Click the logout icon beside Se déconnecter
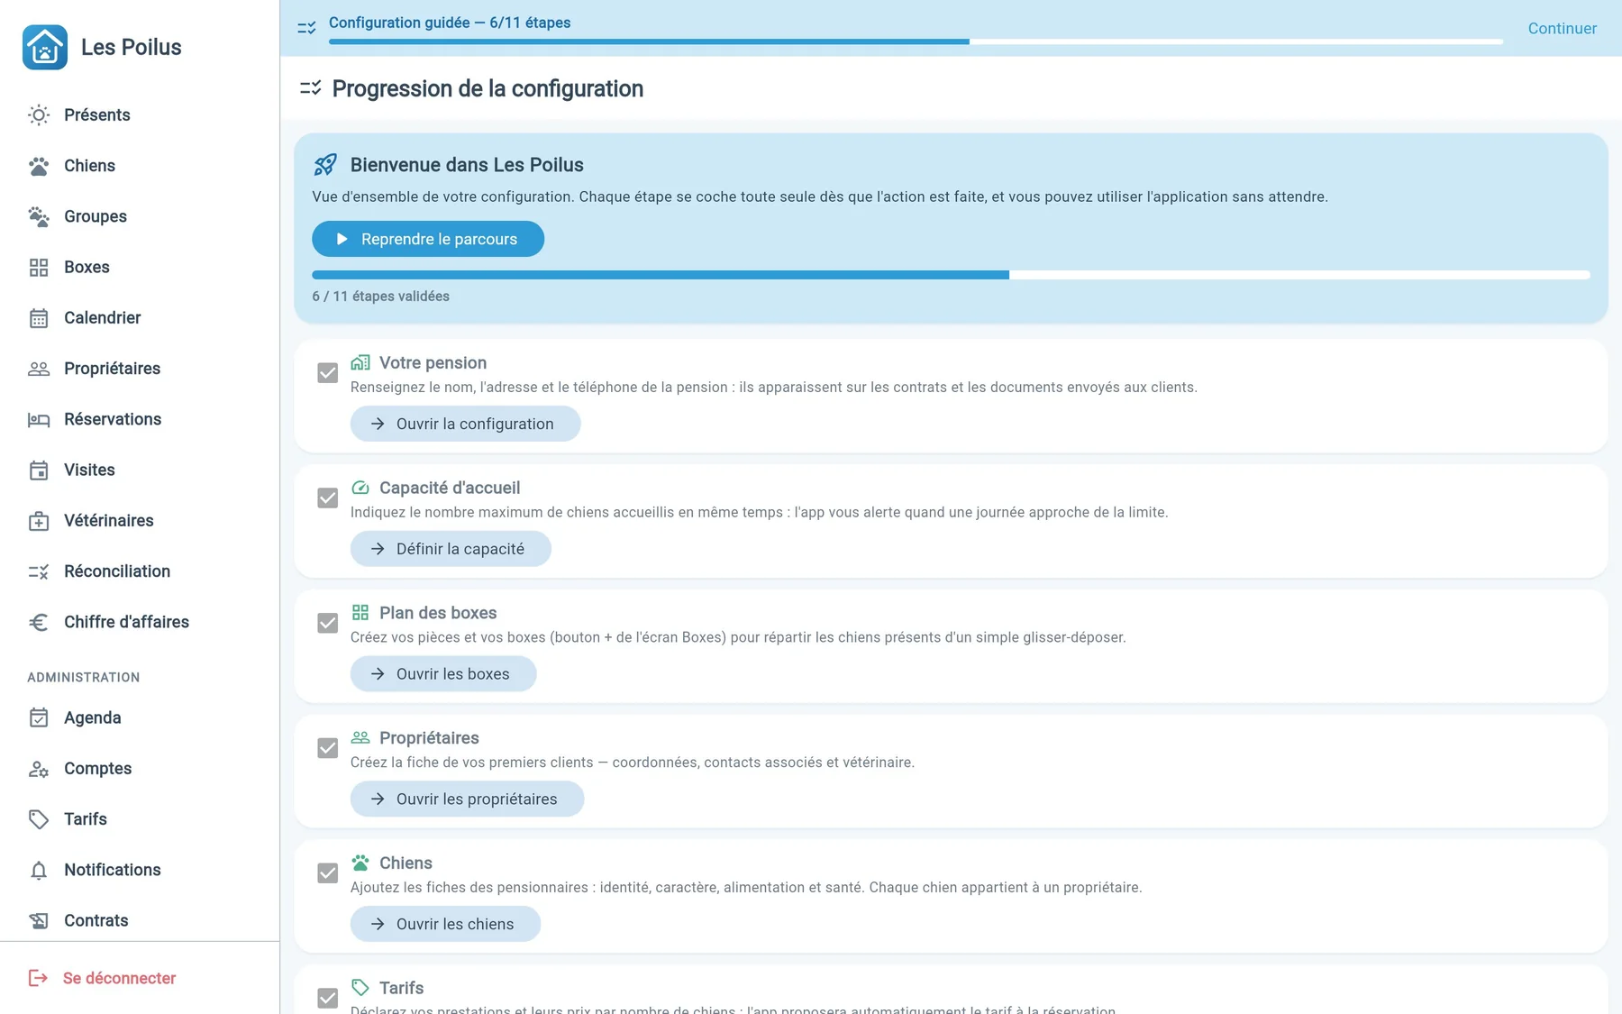Screen dimensions: 1622x1014 (38, 978)
